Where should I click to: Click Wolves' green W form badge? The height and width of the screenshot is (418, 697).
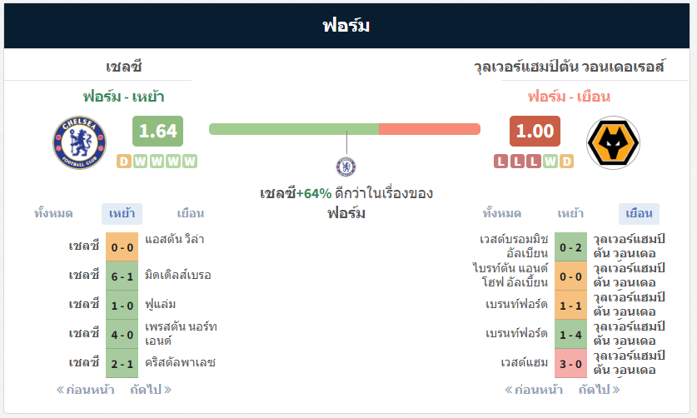point(550,161)
